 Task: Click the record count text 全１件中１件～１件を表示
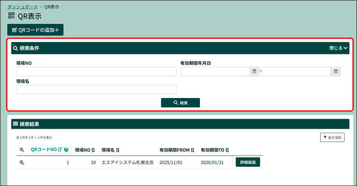pos(34,137)
